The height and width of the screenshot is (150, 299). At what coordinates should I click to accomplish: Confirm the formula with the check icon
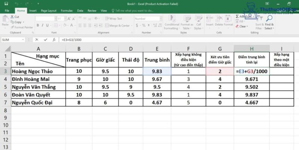tap(45, 40)
